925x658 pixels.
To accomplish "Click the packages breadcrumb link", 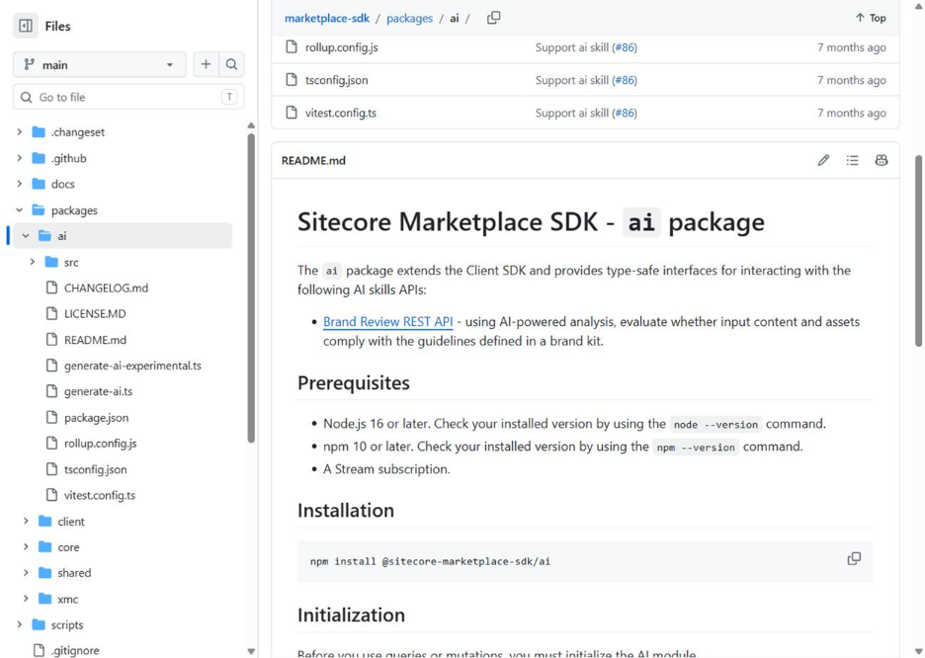I will pyautogui.click(x=409, y=18).
